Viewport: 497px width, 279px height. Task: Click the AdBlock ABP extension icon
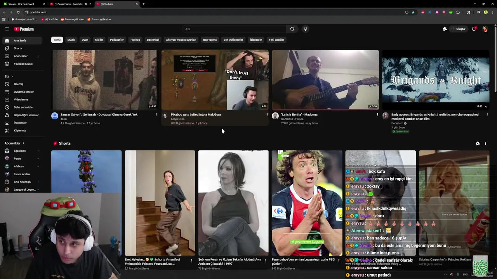423,12
